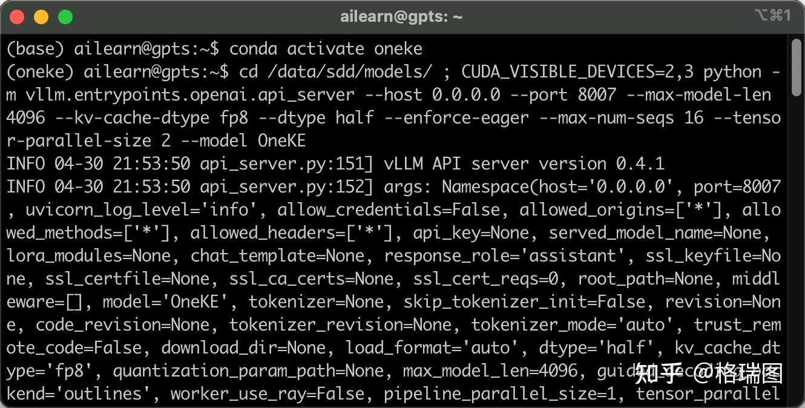Click the terminal's vertical scrollbar thumb
Viewport: 805px width, 408px height.
pos(796,218)
